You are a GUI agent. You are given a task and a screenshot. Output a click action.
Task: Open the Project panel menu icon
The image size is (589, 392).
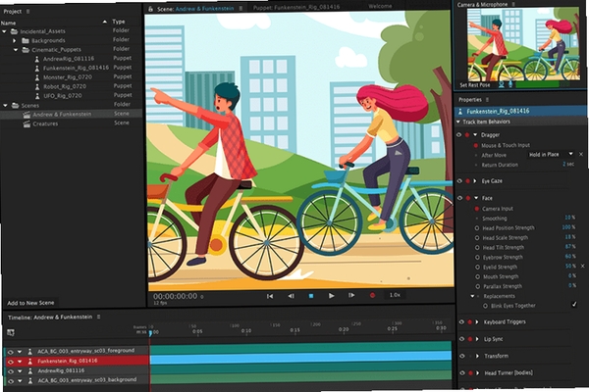pyautogui.click(x=27, y=12)
